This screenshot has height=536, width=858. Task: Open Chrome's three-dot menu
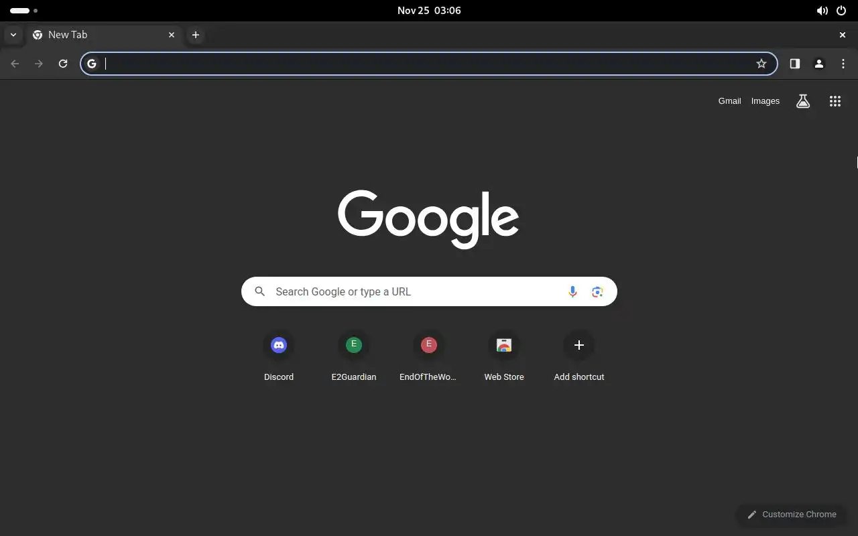[x=843, y=64]
